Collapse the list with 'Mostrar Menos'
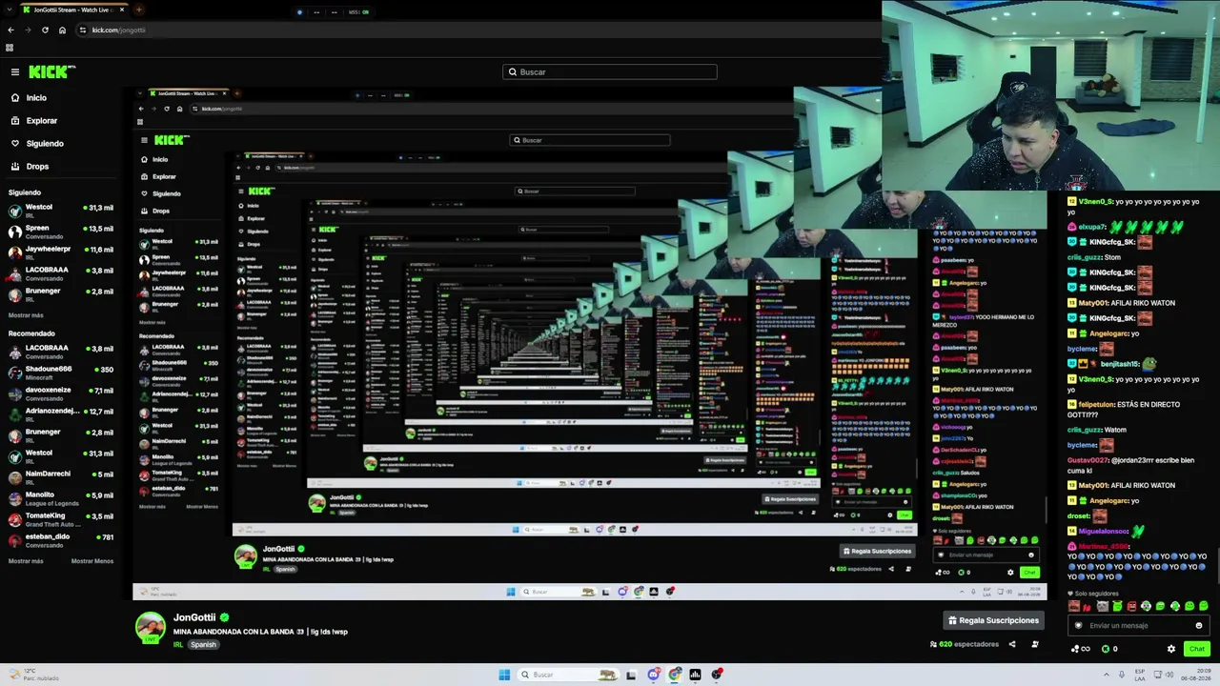Image resolution: width=1220 pixels, height=686 pixels. [x=92, y=561]
